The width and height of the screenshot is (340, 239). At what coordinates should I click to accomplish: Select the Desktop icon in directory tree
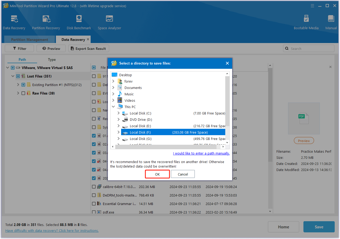coord(114,75)
